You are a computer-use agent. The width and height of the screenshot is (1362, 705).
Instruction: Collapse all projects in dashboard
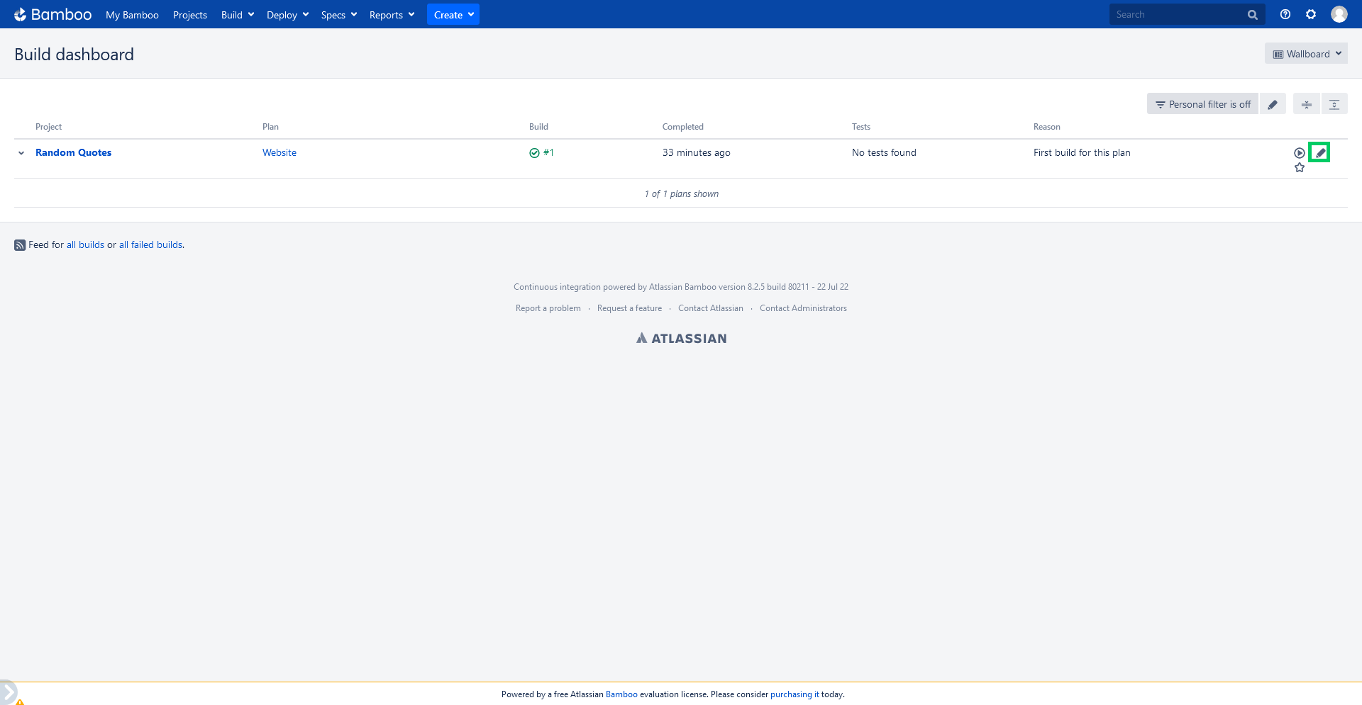click(x=1307, y=104)
